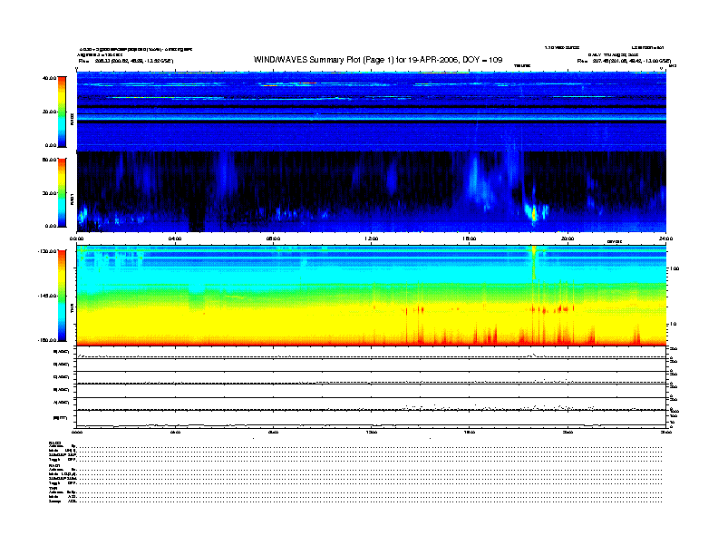This screenshot has height=555, width=718.
Task: Click the 100 label on TNR right axis
Action: click(x=674, y=268)
